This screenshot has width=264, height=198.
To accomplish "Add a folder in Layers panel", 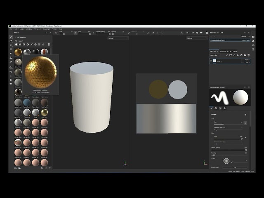I will pyautogui.click(x=245, y=55).
